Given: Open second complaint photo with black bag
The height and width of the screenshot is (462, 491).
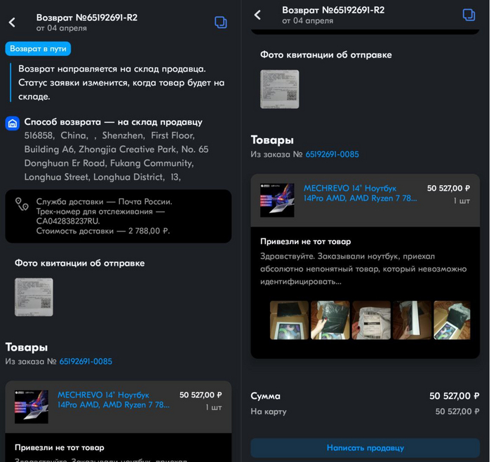Looking at the screenshot, I should pos(330,320).
